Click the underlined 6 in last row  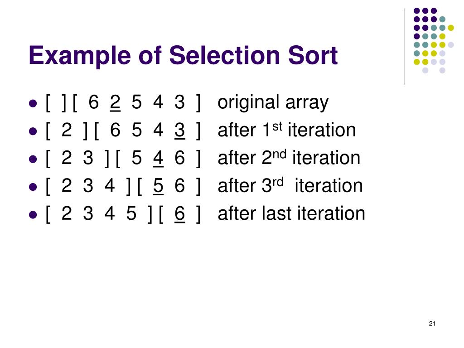tap(179, 214)
